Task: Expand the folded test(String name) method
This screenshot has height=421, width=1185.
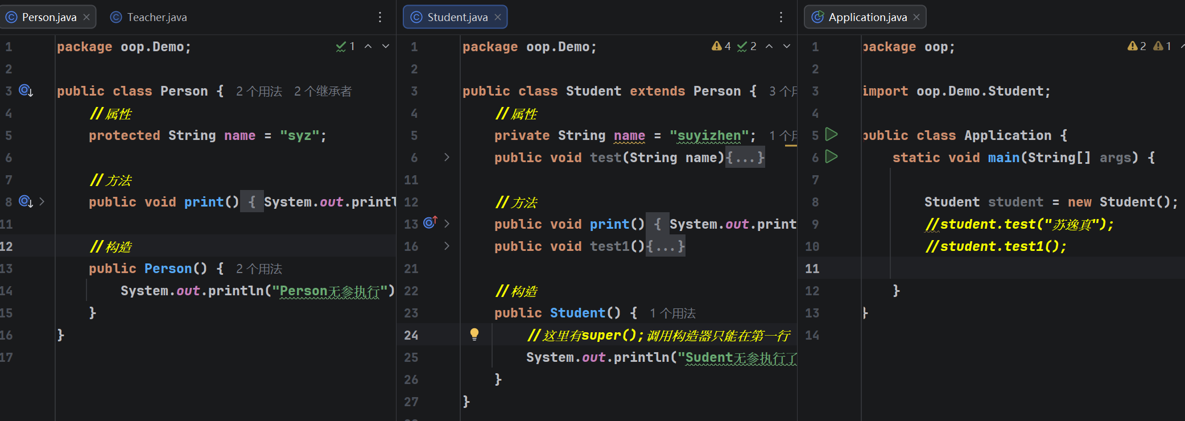Action: [447, 157]
